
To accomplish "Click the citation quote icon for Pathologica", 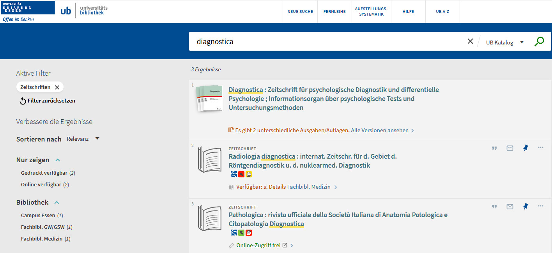I will click(x=494, y=207).
